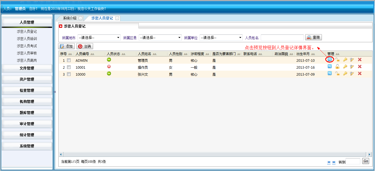The image size is (375, 171).
Task: Click edit pencil icon in row 10001
Action: tap(352, 66)
